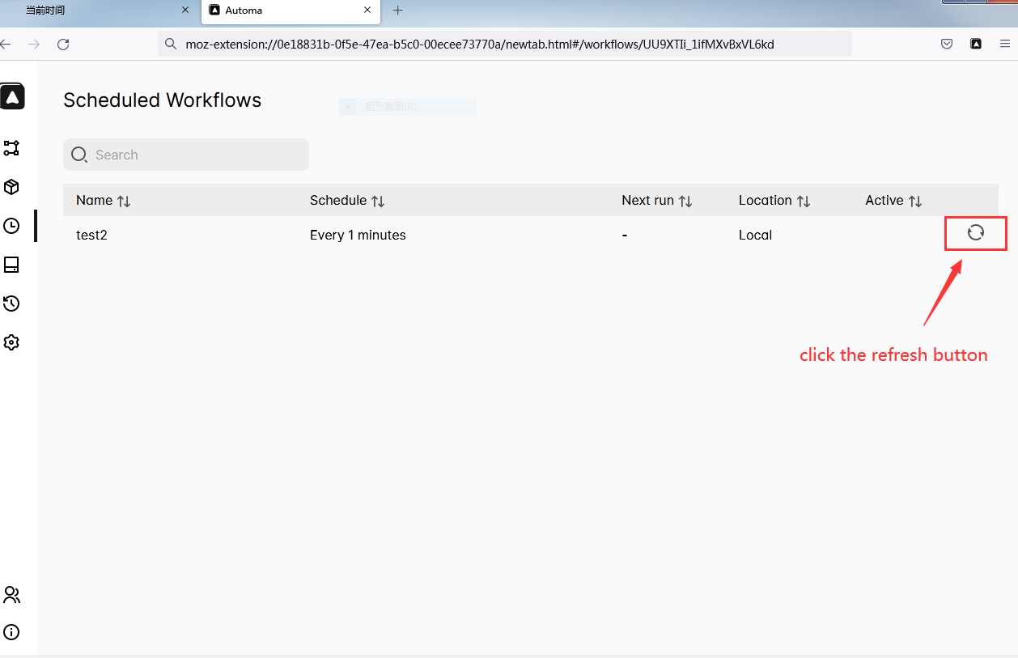Click the Automa extension toolbar icon

tap(976, 44)
